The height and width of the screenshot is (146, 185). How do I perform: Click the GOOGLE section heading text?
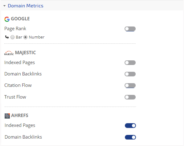[x=20, y=19]
